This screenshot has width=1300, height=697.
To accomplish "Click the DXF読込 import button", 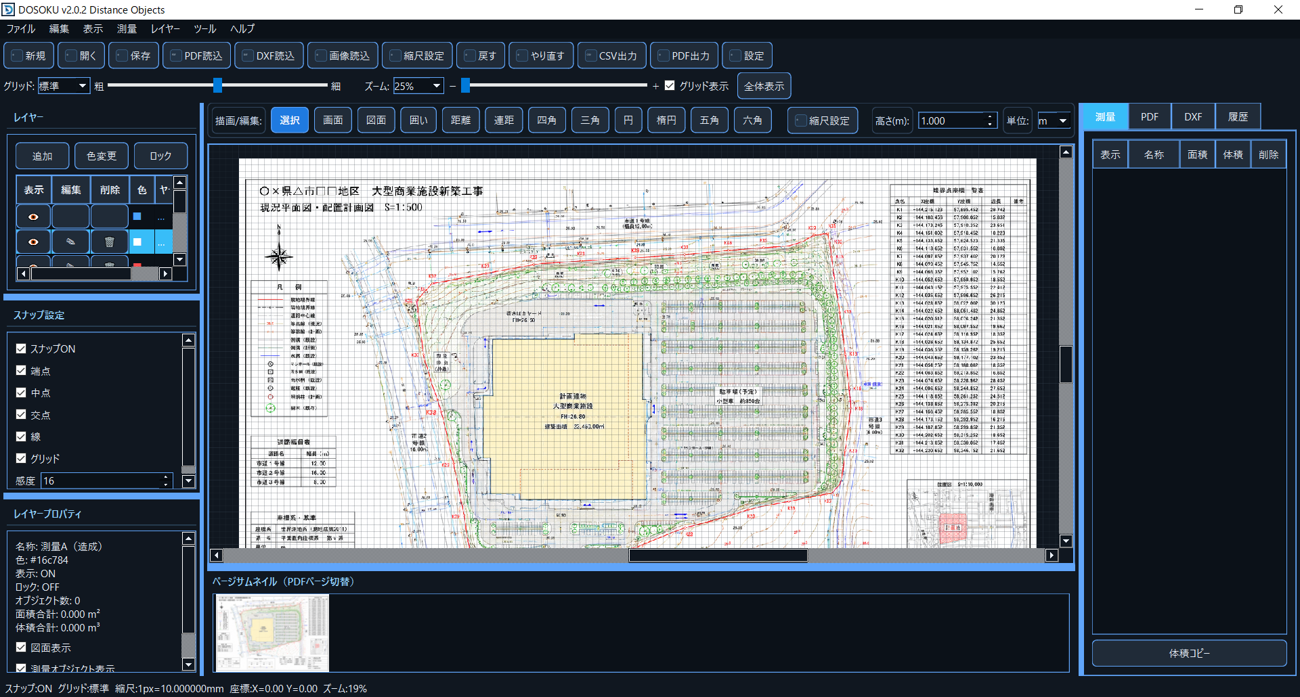I will (269, 55).
